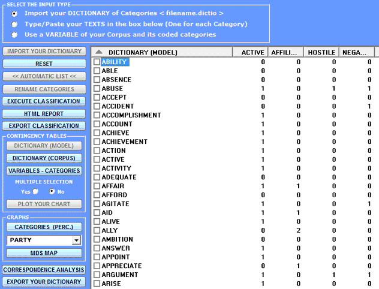Check the ABUSE checkbox

point(97,89)
